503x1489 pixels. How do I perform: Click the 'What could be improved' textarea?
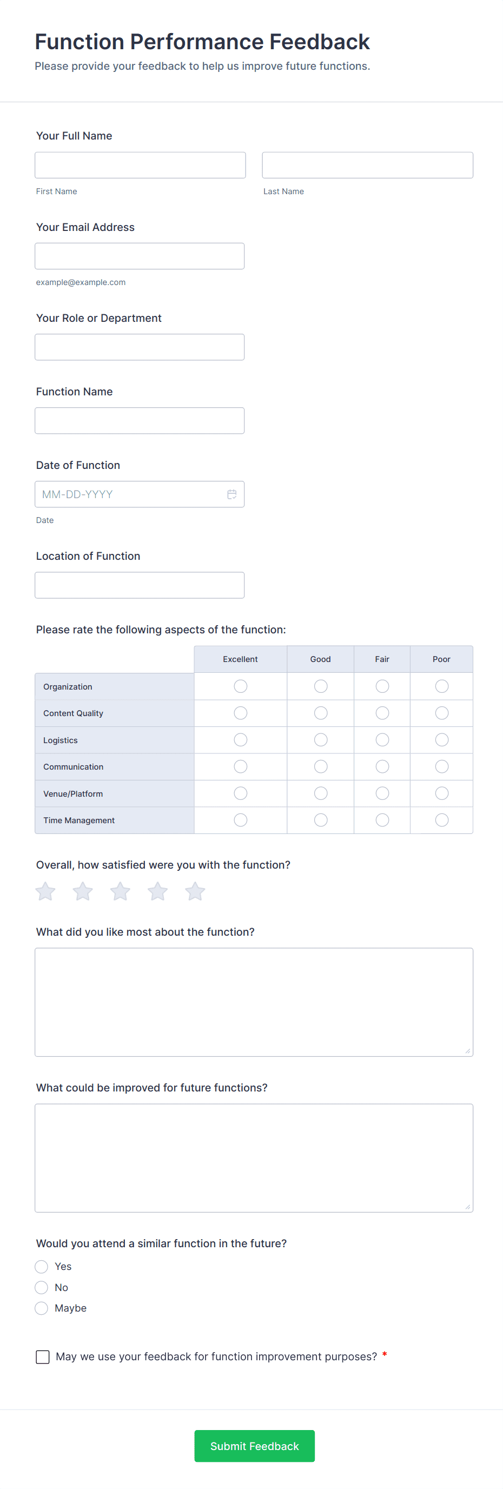coord(254,1158)
